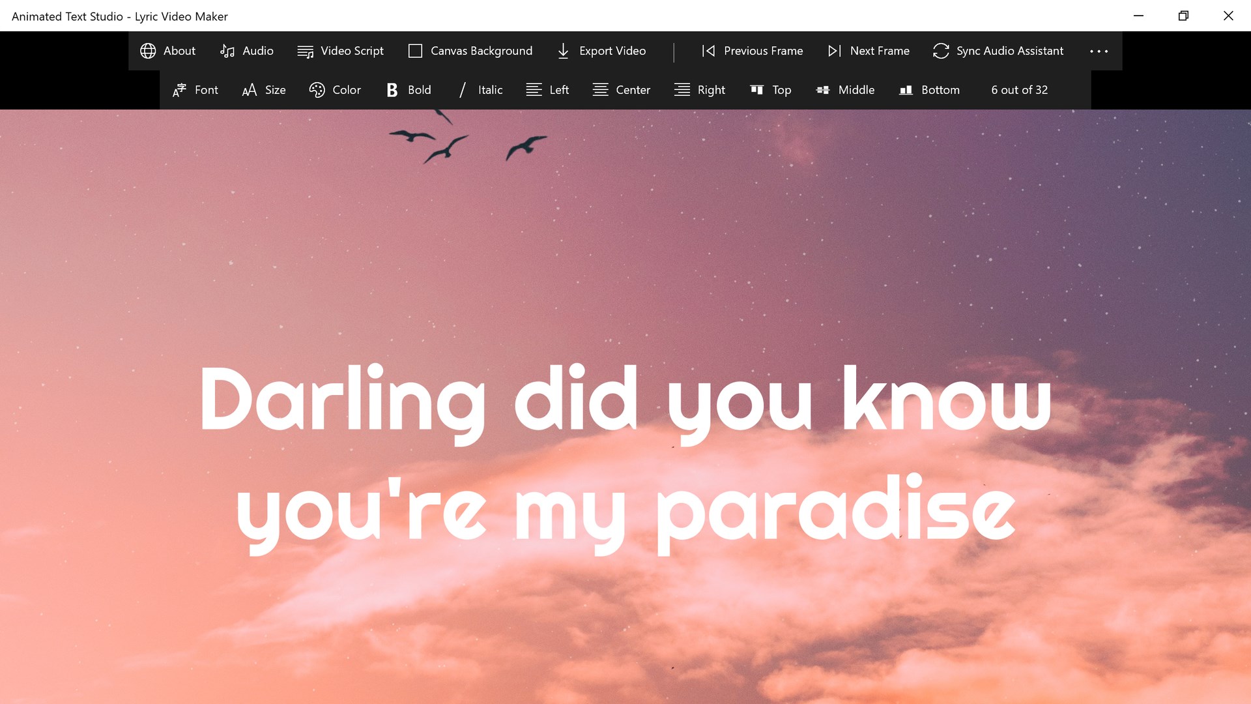Toggle Italic text formatting

coord(480,90)
